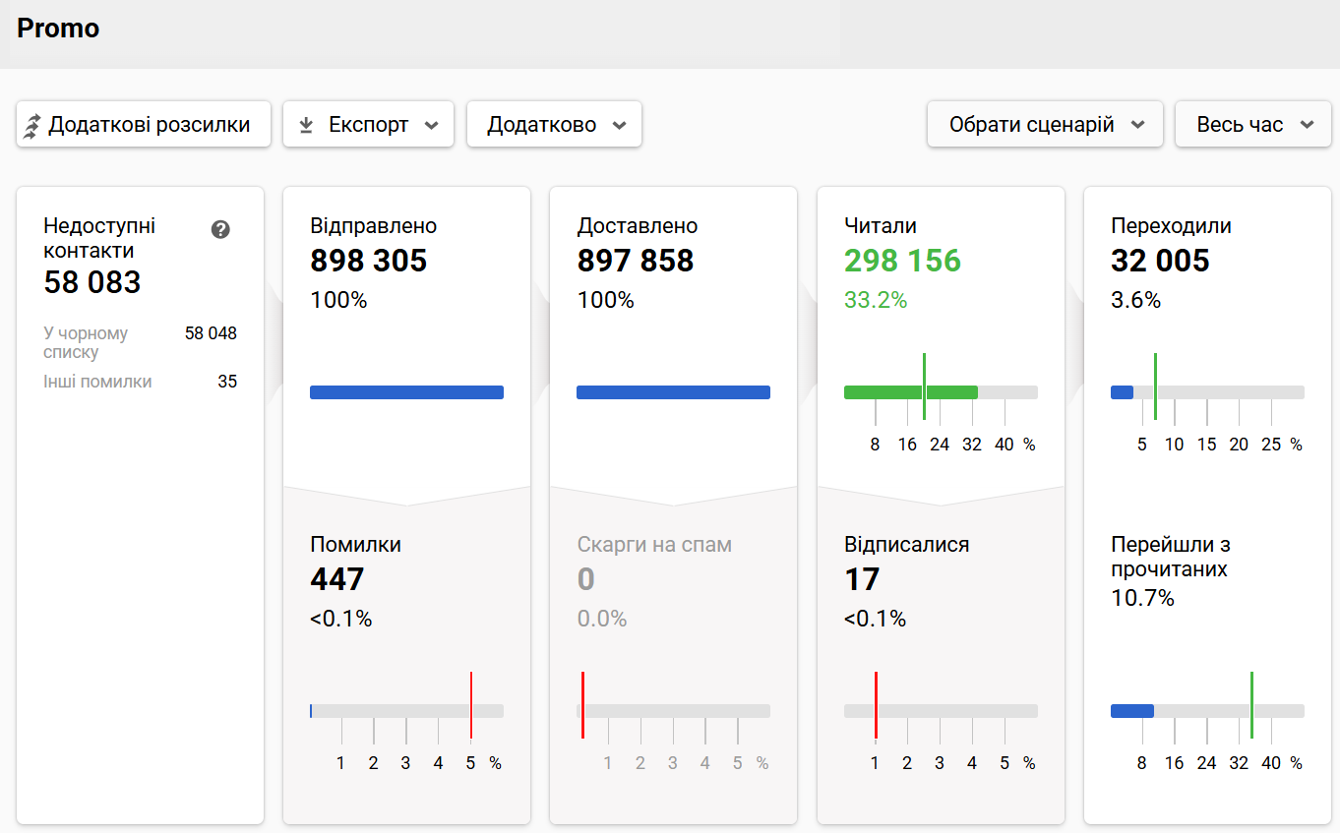The height and width of the screenshot is (833, 1340).
Task: Click the 10.7% value under Перейшли з прочитаних
Action: (x=1142, y=598)
